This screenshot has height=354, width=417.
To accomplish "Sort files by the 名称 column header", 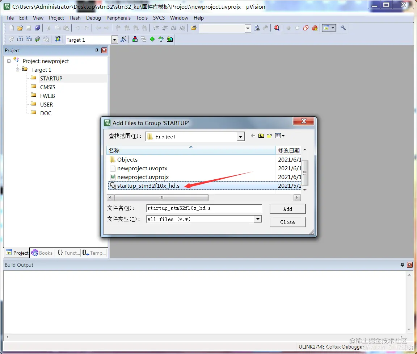I will pos(191,150).
